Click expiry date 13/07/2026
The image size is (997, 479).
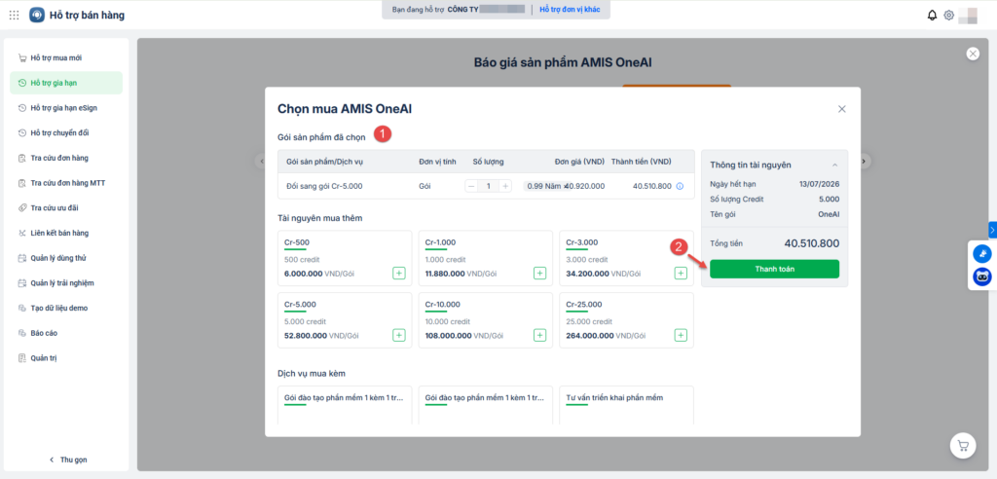(x=819, y=184)
